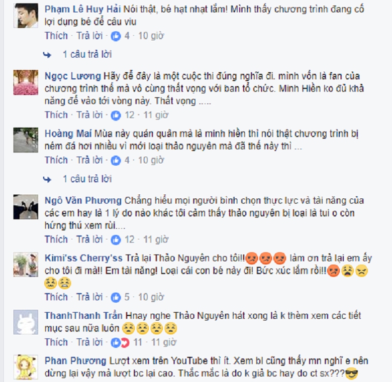Click Trả lời under Kimi'ss Cherry'ss comment

click(89, 297)
